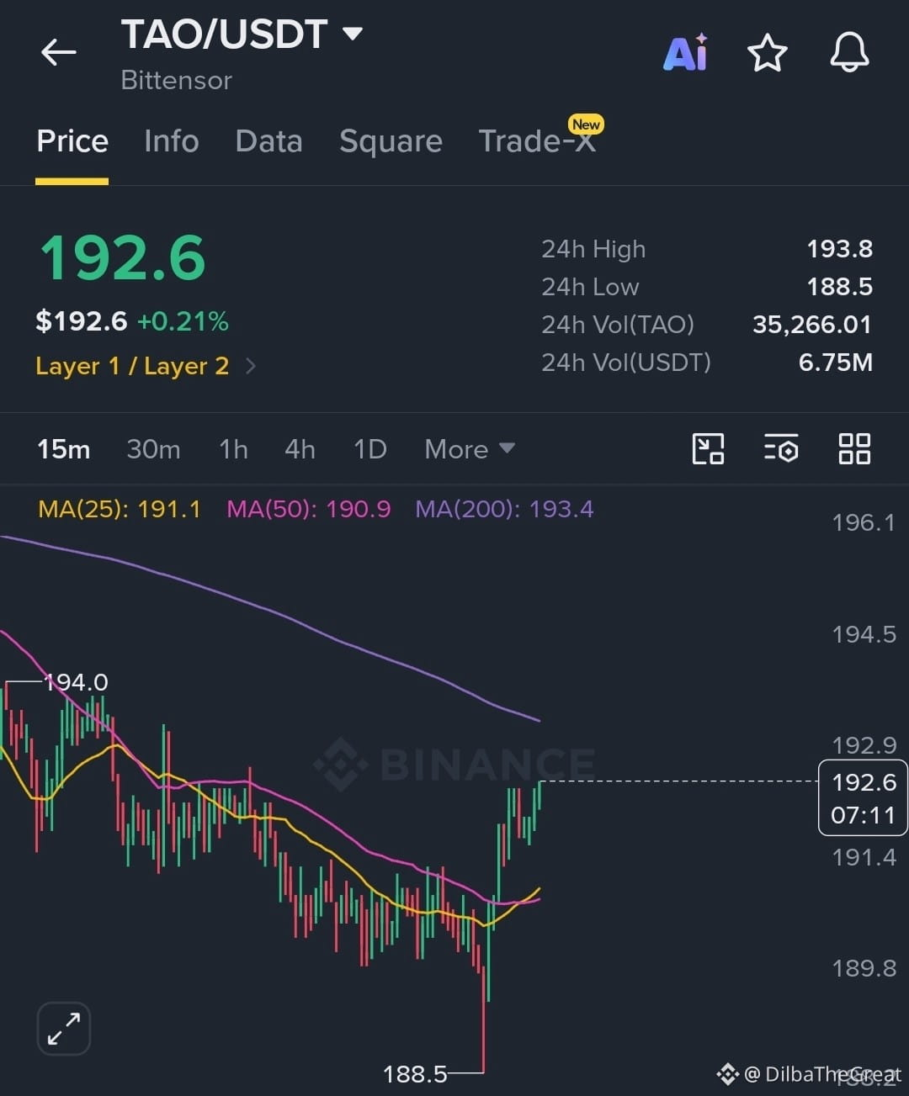Screen dimensions: 909x1096
Task: Open price alerts with the bell icon
Action: click(849, 52)
